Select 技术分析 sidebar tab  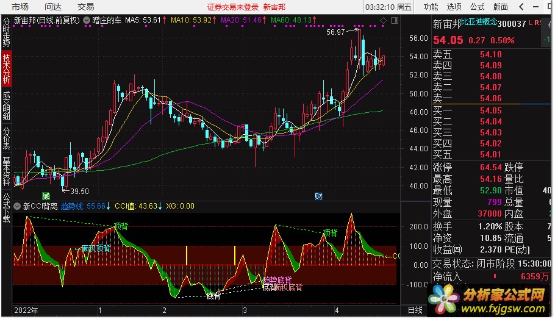click(x=6, y=69)
